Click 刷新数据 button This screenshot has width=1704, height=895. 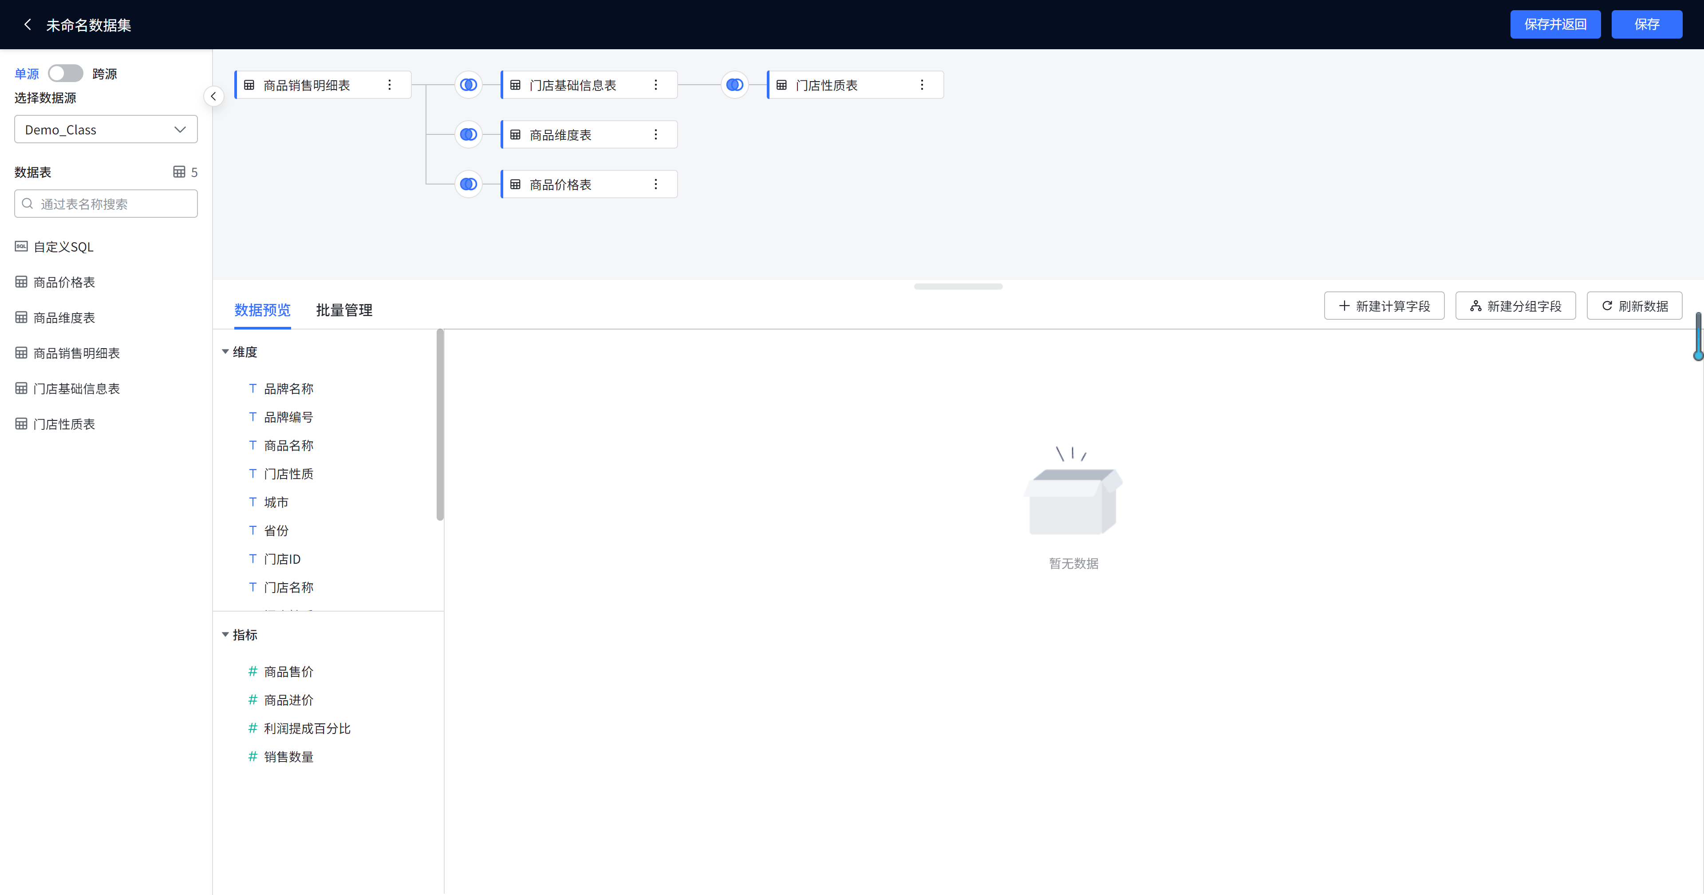point(1634,306)
